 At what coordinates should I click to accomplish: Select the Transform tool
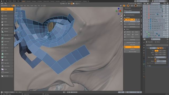point(7,25)
